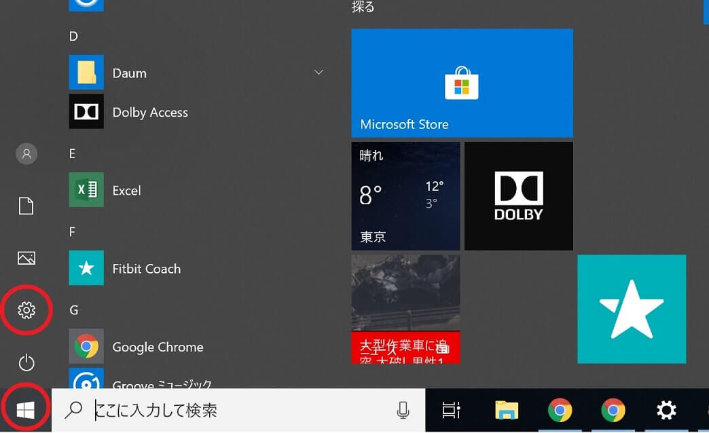Open the Settings gear in Start sidebar
Screen dimensions: 709x433
tap(26, 310)
